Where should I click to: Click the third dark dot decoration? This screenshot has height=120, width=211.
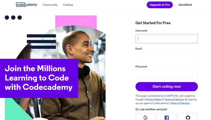tap(20, 18)
